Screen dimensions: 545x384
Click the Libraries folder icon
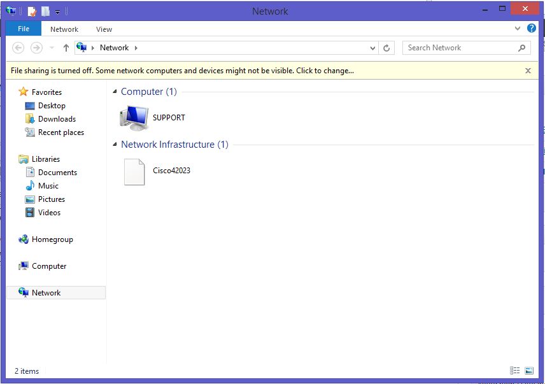[24, 159]
